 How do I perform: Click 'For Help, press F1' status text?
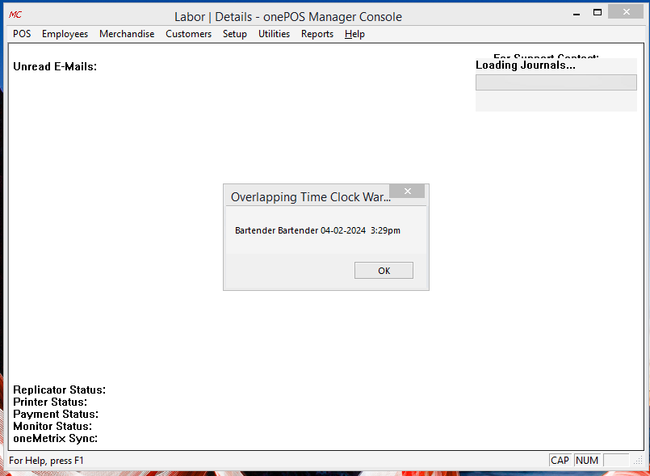[x=46, y=460]
